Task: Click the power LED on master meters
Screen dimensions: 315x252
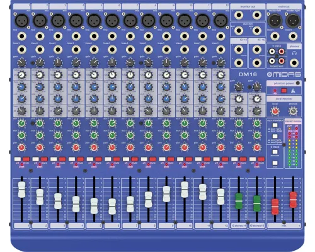Action: [289, 128]
